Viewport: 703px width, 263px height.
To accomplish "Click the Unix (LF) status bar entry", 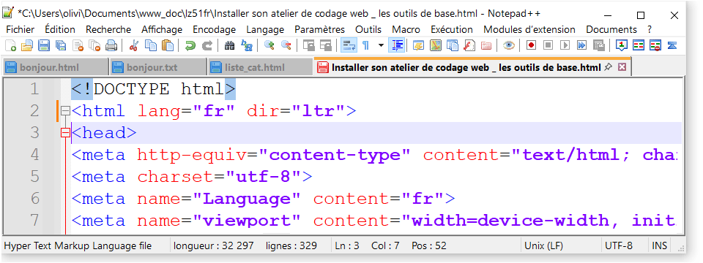I will [544, 245].
